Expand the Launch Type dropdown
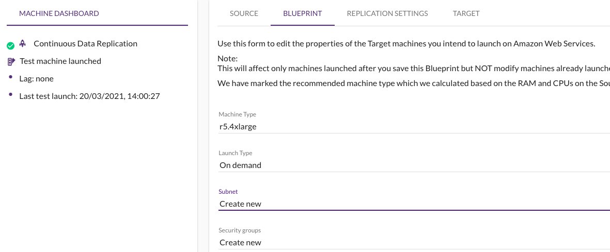 click(x=413, y=165)
